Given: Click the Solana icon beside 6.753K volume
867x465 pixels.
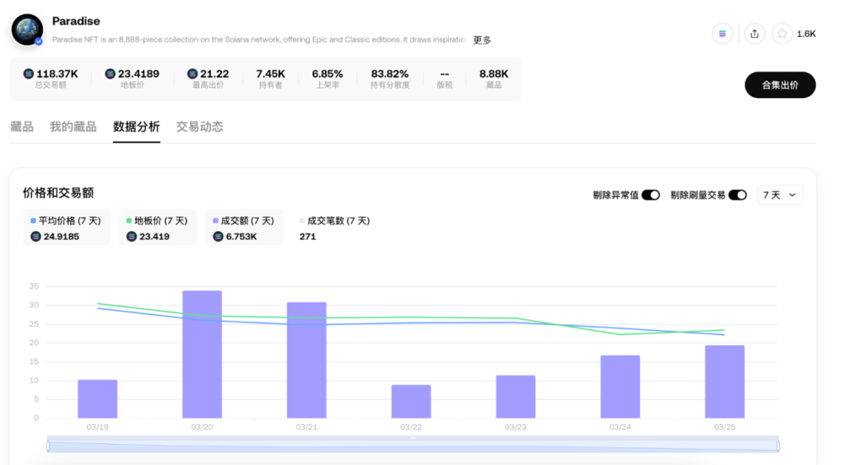Looking at the screenshot, I should [219, 236].
